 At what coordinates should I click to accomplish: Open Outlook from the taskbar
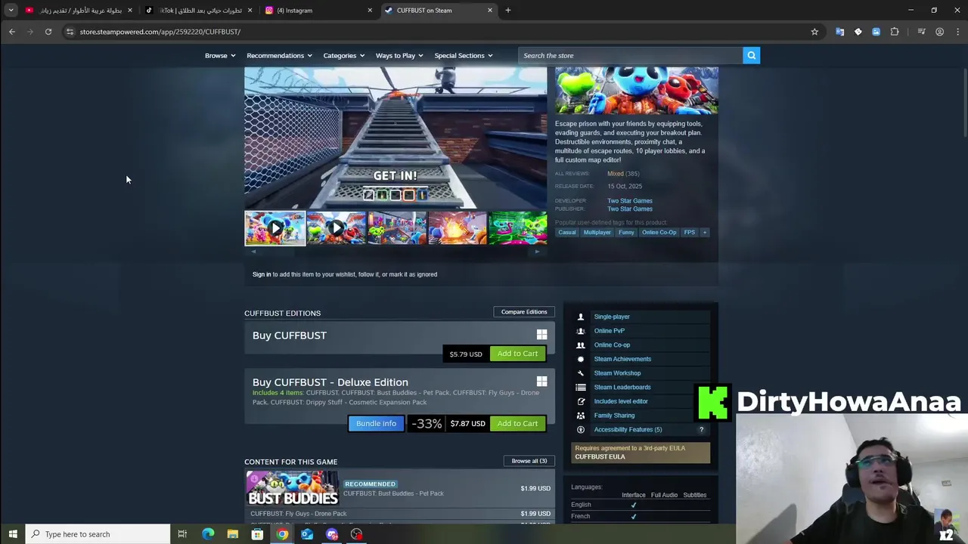coord(307,534)
